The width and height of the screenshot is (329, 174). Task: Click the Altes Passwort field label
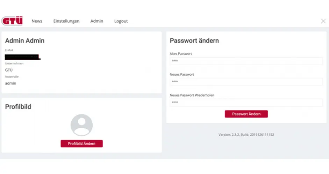click(181, 54)
